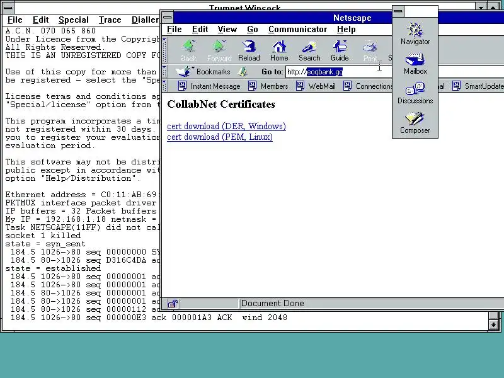Viewport: 504px width, 378px height.
Task: Click the security padlock in Netscape status bar
Action: pyautogui.click(x=173, y=304)
